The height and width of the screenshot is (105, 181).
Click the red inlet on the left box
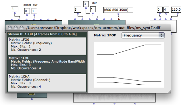(56, 20)
